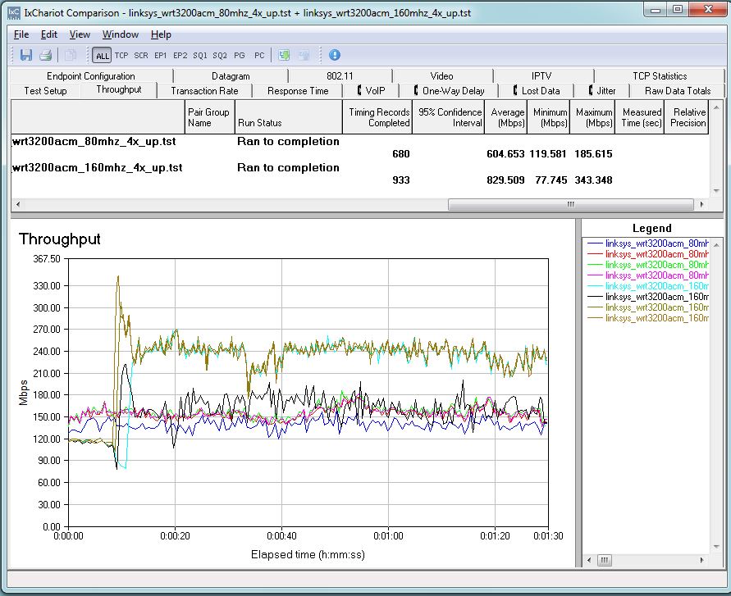
Task: Click the table's scroll down arrow
Action: click(716, 190)
